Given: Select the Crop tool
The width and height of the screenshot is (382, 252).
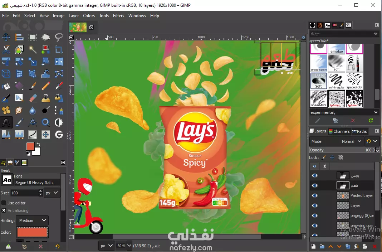Looking at the screenshot, I should coord(59,49).
